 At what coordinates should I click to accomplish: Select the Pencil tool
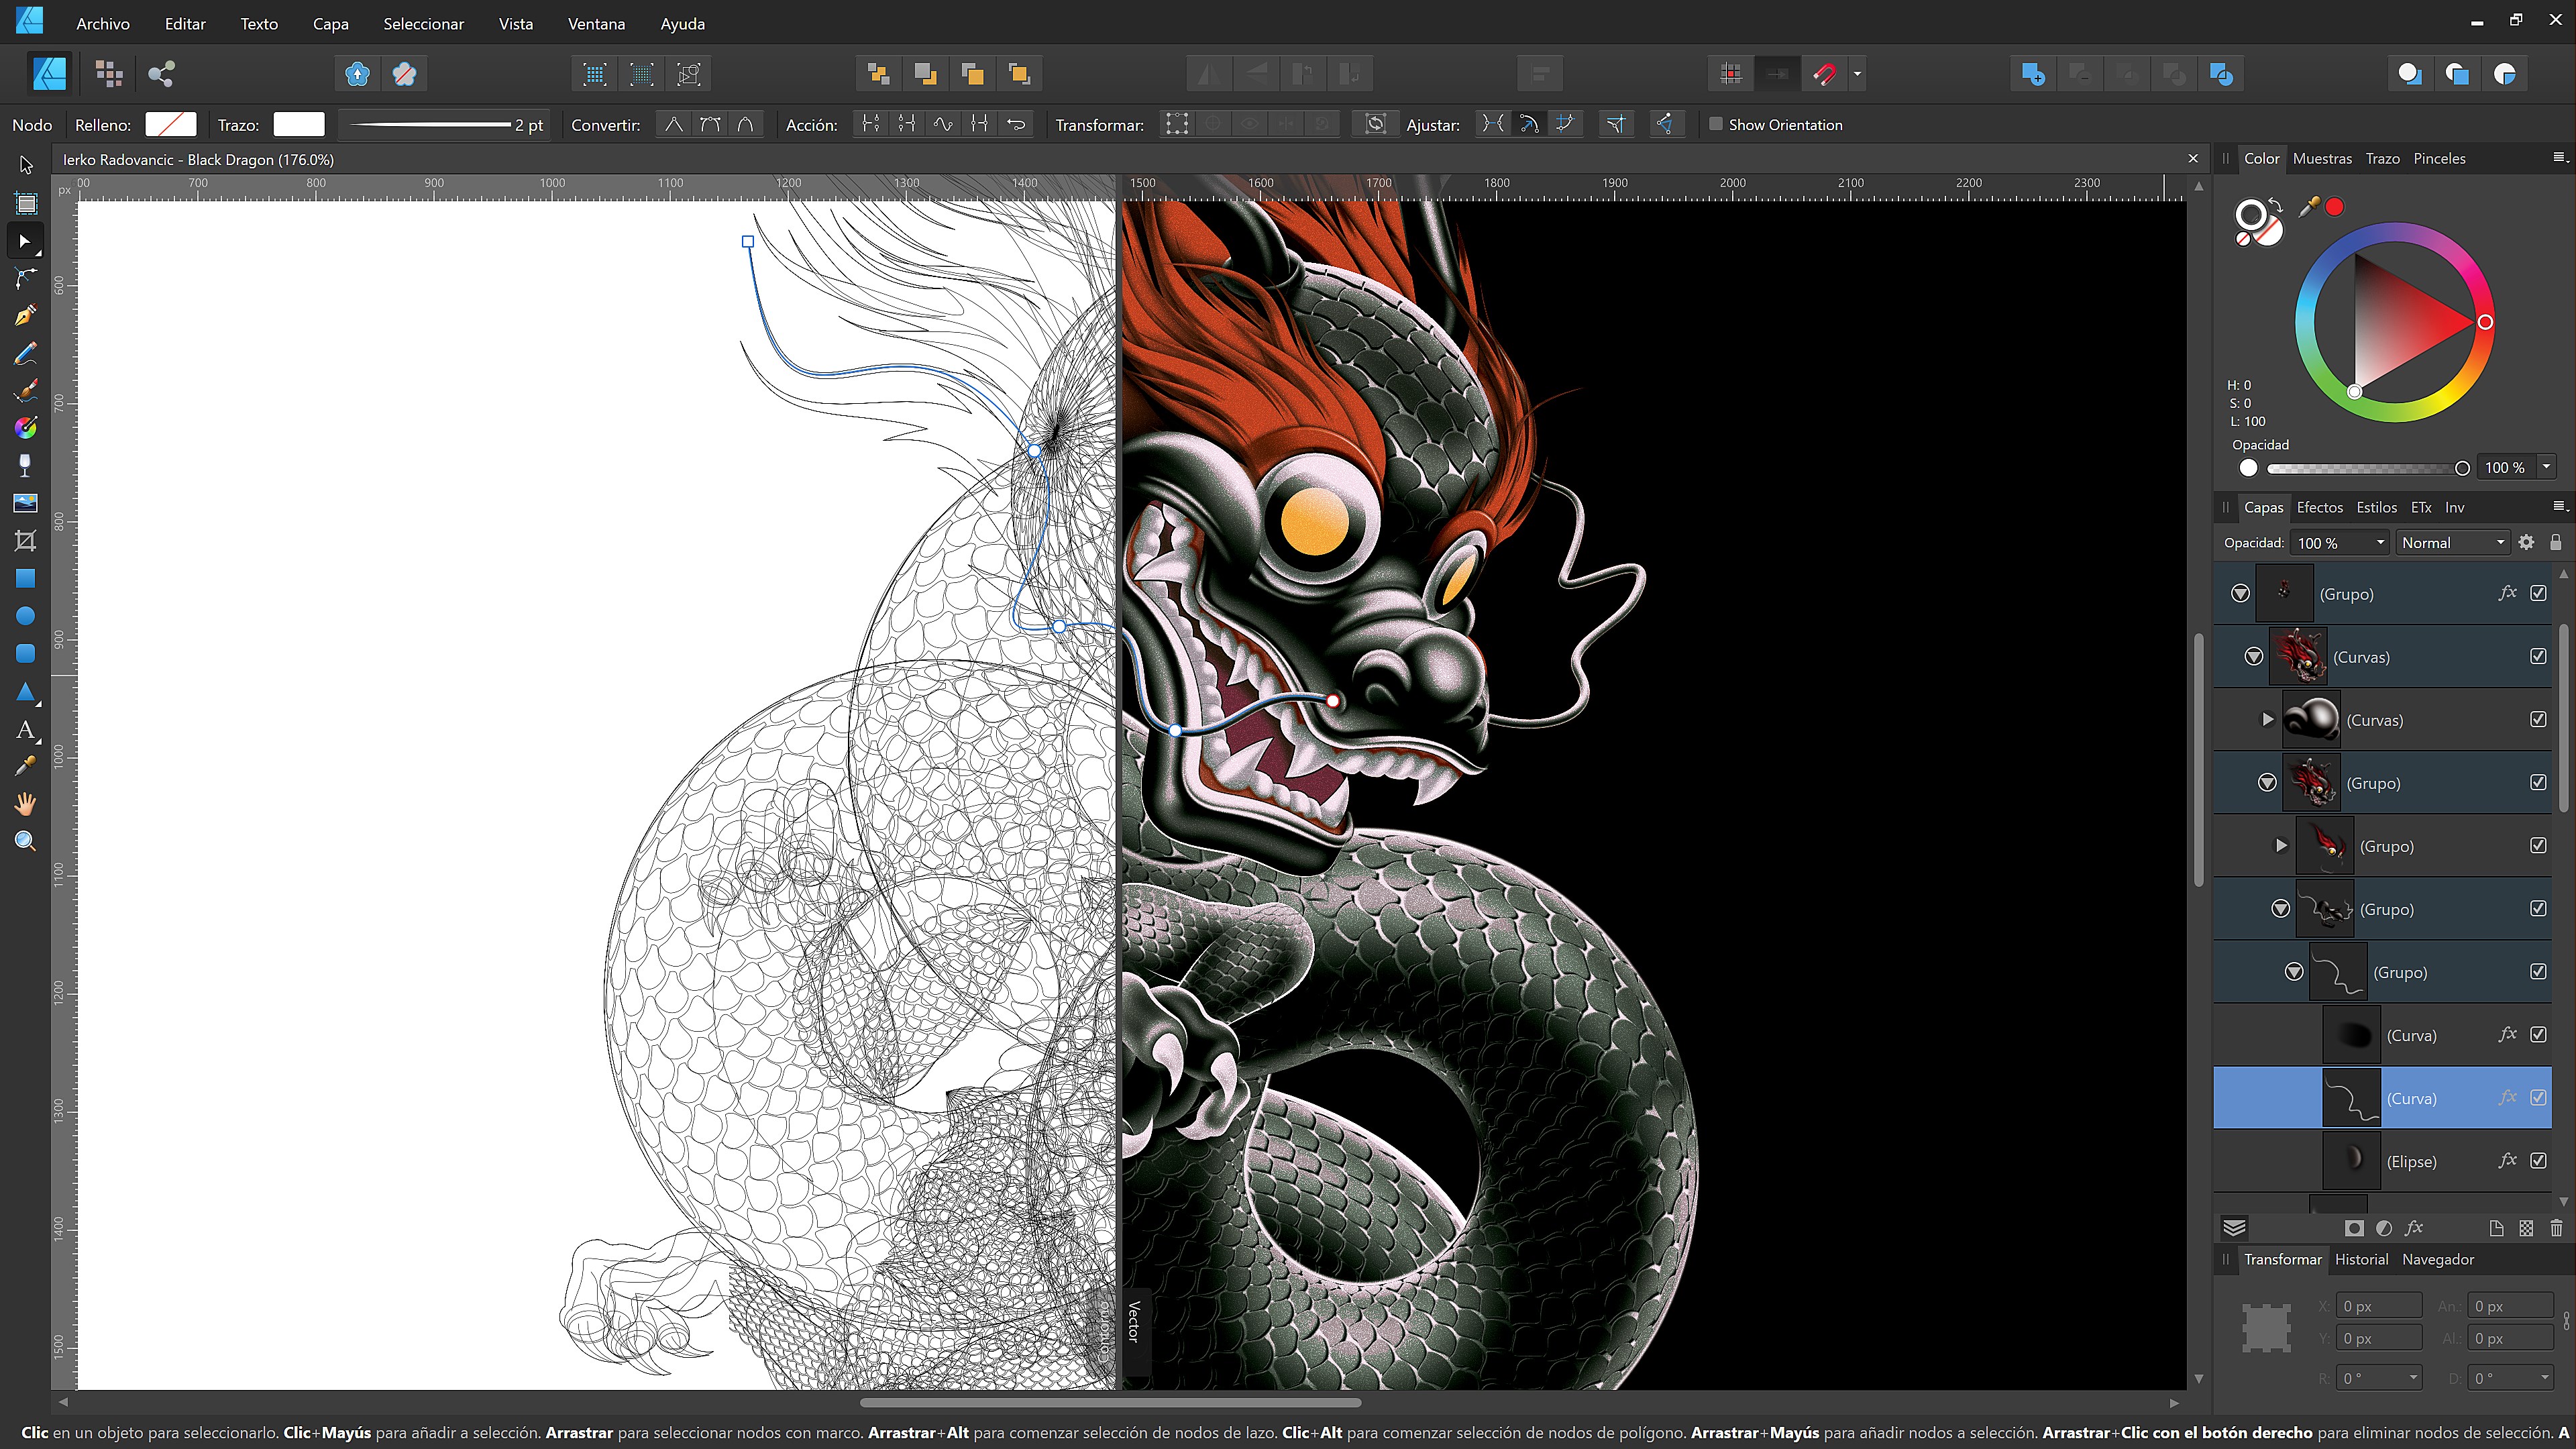coord(25,352)
